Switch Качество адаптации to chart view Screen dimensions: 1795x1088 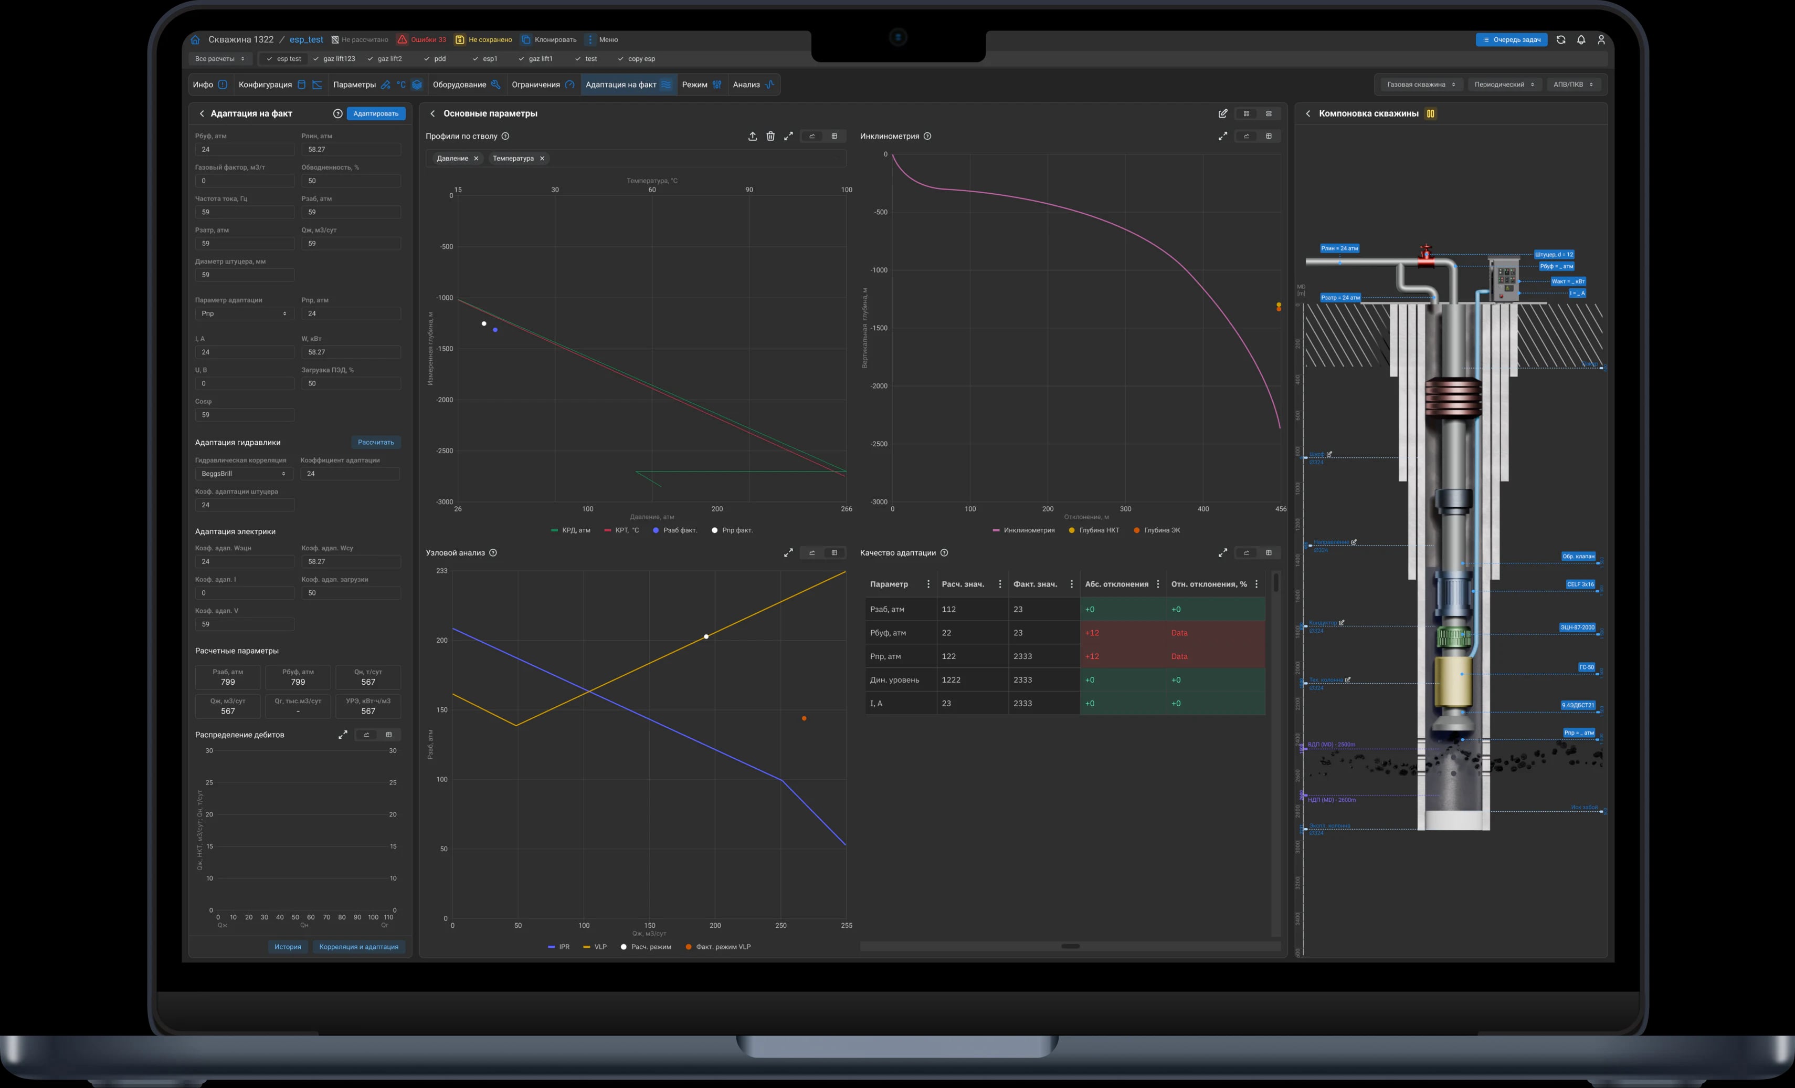1245,553
